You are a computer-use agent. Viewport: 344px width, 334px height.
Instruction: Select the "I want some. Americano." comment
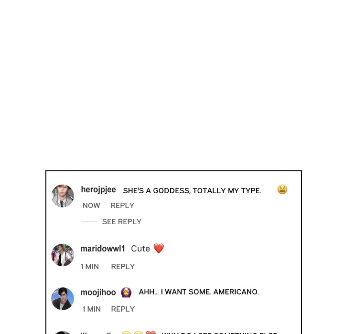click(199, 292)
